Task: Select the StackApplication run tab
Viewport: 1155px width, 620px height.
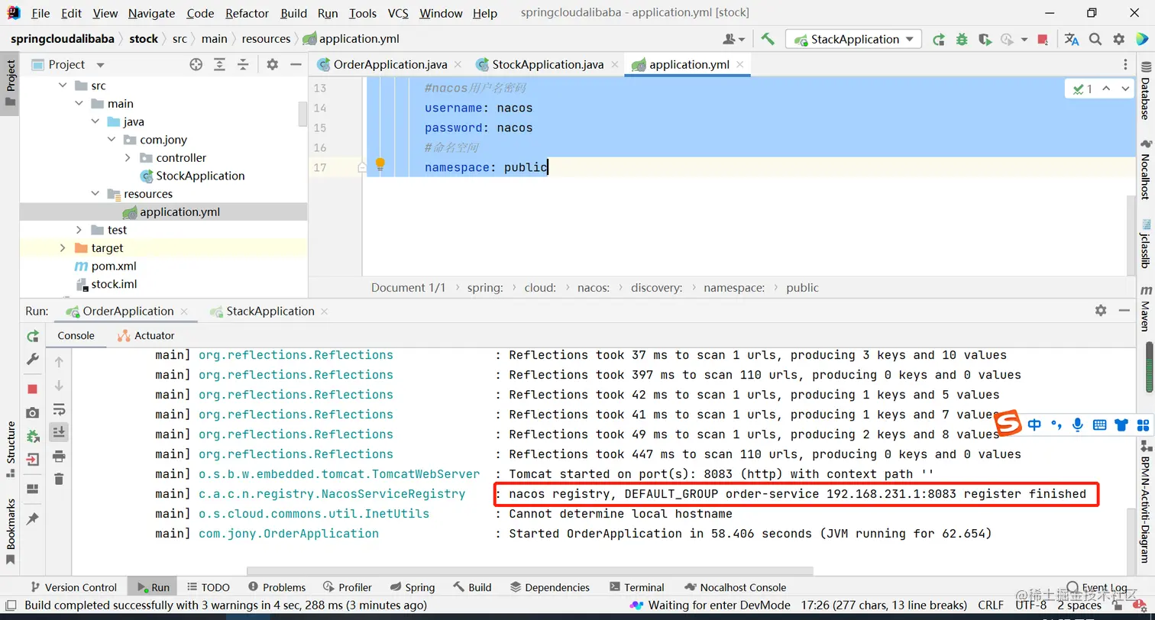Action: click(270, 312)
